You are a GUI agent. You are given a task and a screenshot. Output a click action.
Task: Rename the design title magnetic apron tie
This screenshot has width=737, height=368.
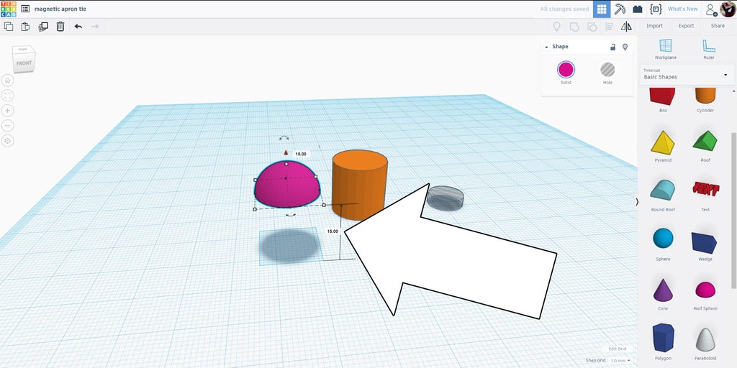pyautogui.click(x=60, y=9)
